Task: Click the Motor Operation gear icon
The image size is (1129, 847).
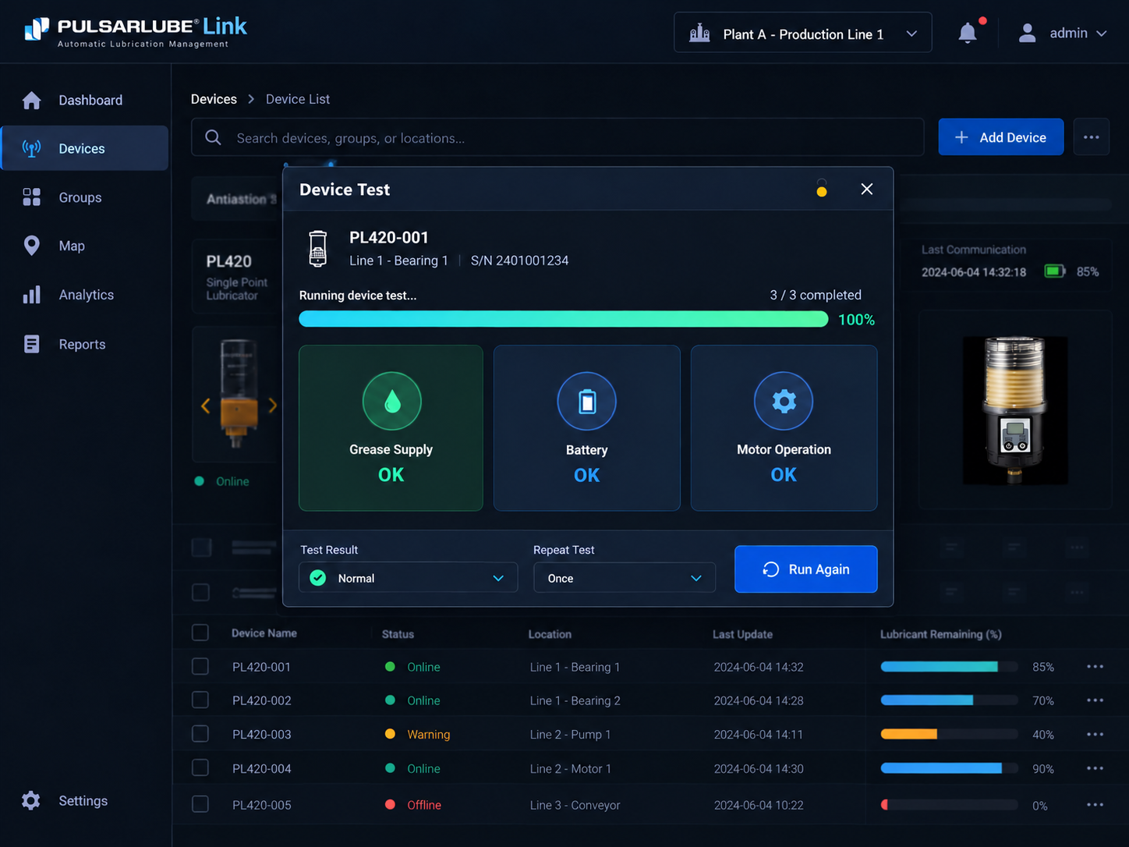Action: (x=784, y=401)
